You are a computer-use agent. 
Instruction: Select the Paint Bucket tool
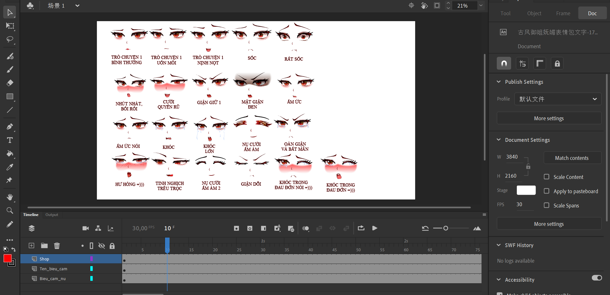tap(10, 154)
